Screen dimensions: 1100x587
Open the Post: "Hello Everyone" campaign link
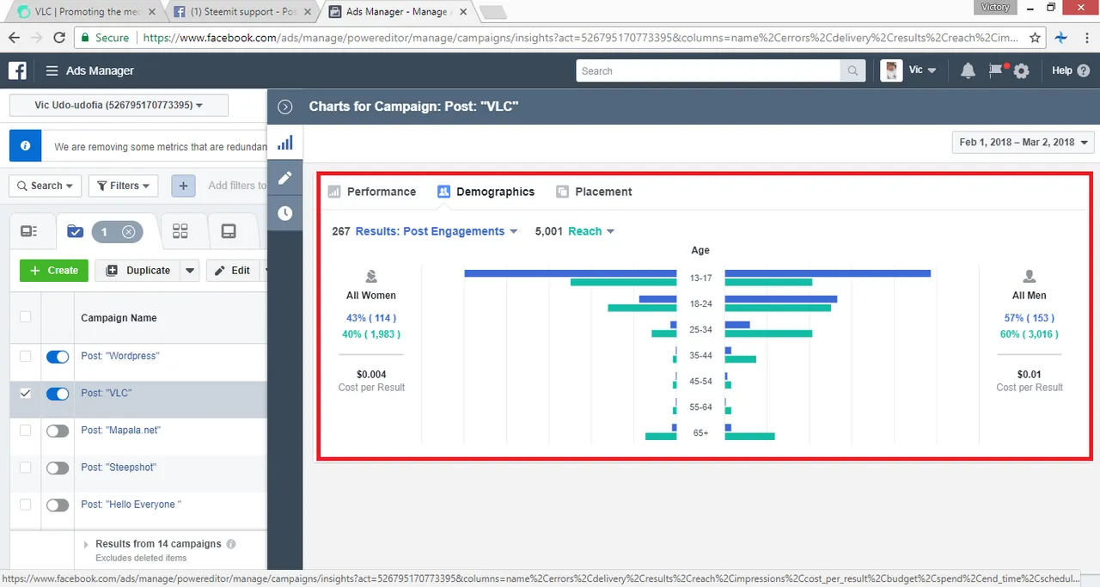[x=131, y=504]
